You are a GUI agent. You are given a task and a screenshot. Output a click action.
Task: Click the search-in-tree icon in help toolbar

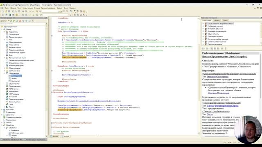coord(212,49)
